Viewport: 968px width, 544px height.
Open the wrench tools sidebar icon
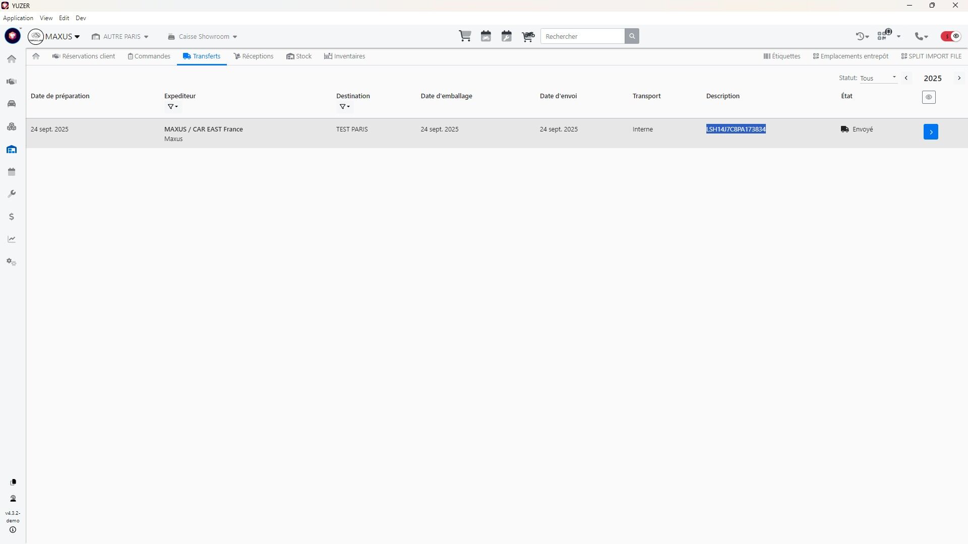12,194
